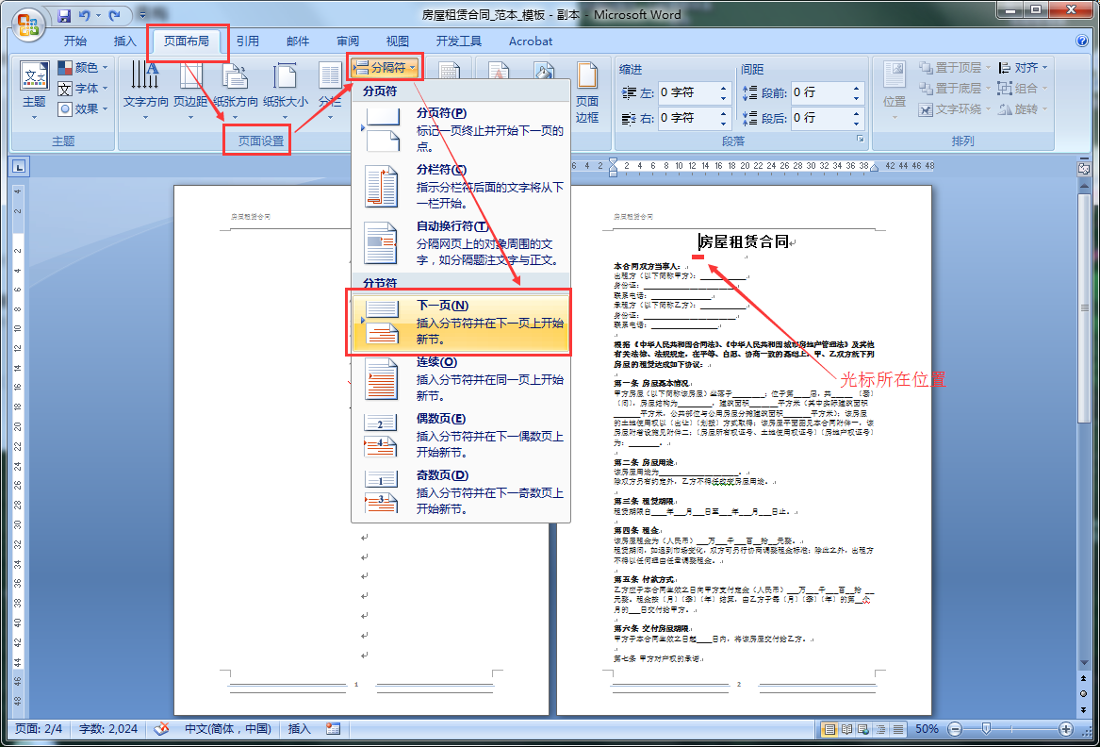Switch to the 引用 tab
This screenshot has width=1100, height=747.
248,41
